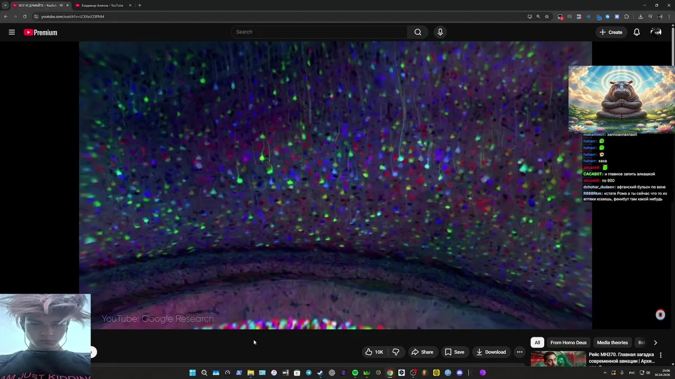Open Steam from the taskbar
Viewport: 675px width, 379px height.
click(320, 373)
